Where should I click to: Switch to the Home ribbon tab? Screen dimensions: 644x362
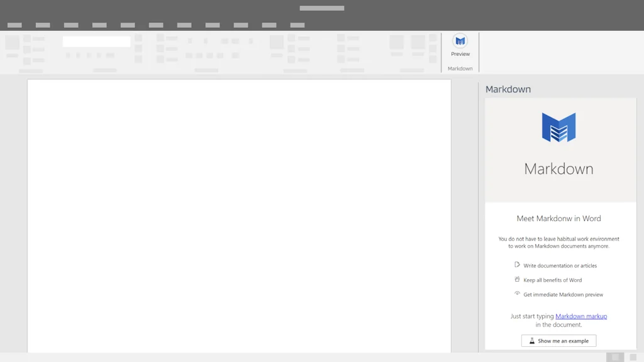click(42, 25)
